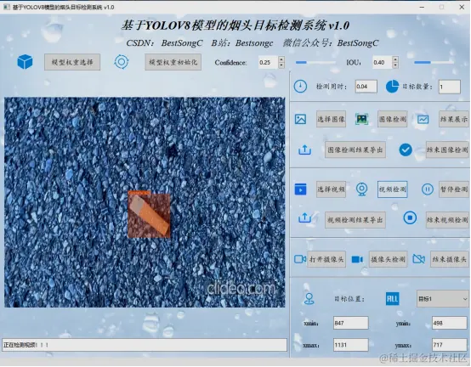Click the pie chart target count icon
The image size is (471, 367).
(x=392, y=87)
